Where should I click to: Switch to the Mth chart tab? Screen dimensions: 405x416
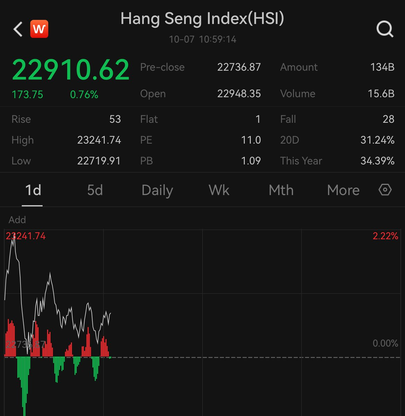coord(281,190)
